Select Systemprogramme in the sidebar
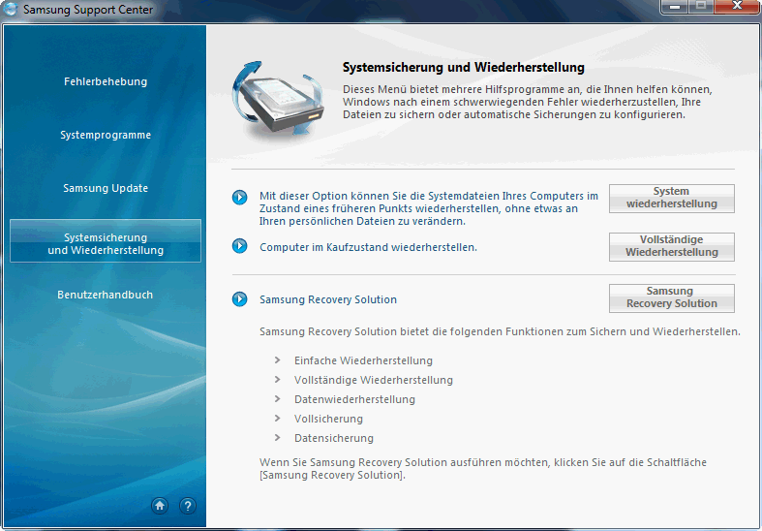This screenshot has width=762, height=531. (x=106, y=135)
